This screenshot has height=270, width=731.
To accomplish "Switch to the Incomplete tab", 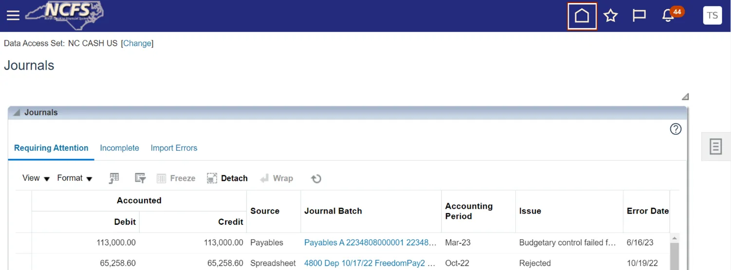I will coord(119,148).
